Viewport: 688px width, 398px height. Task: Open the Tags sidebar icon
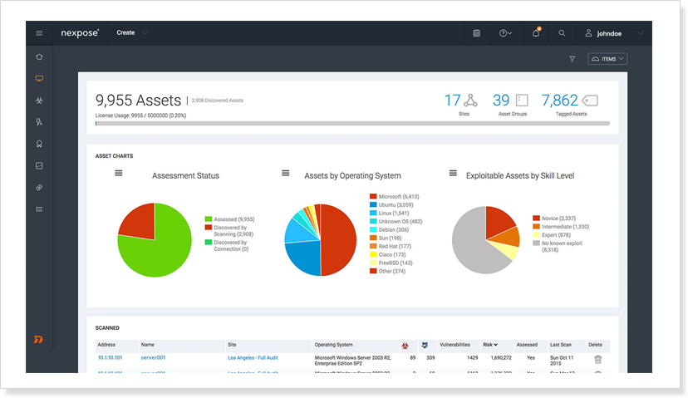pos(39,188)
